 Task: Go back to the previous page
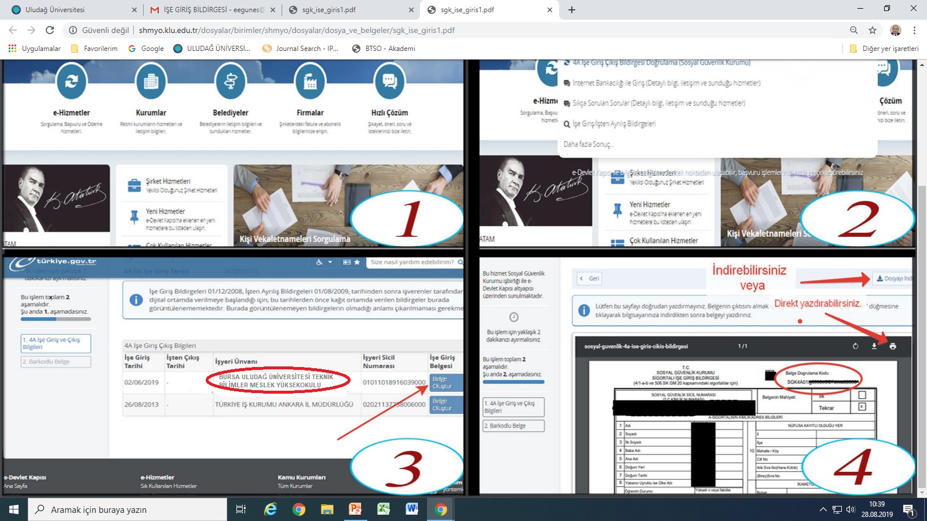coord(13,30)
